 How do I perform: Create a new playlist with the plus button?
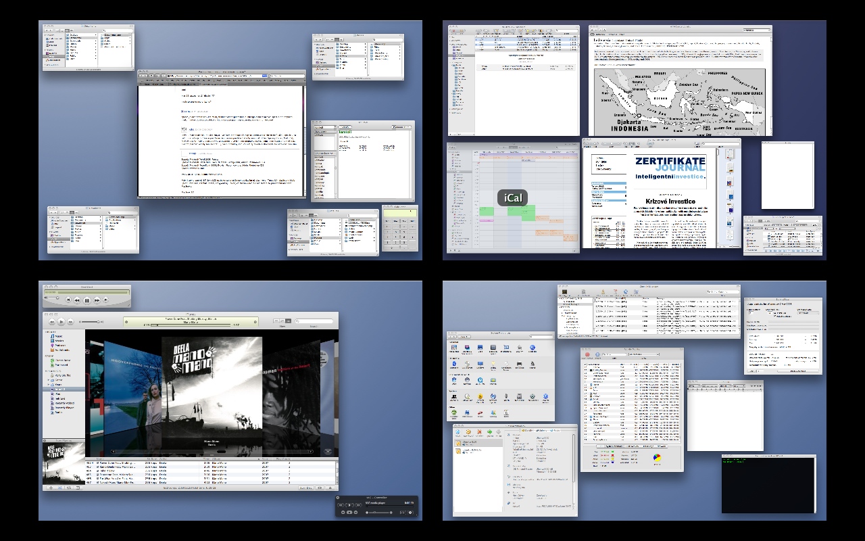coord(51,488)
